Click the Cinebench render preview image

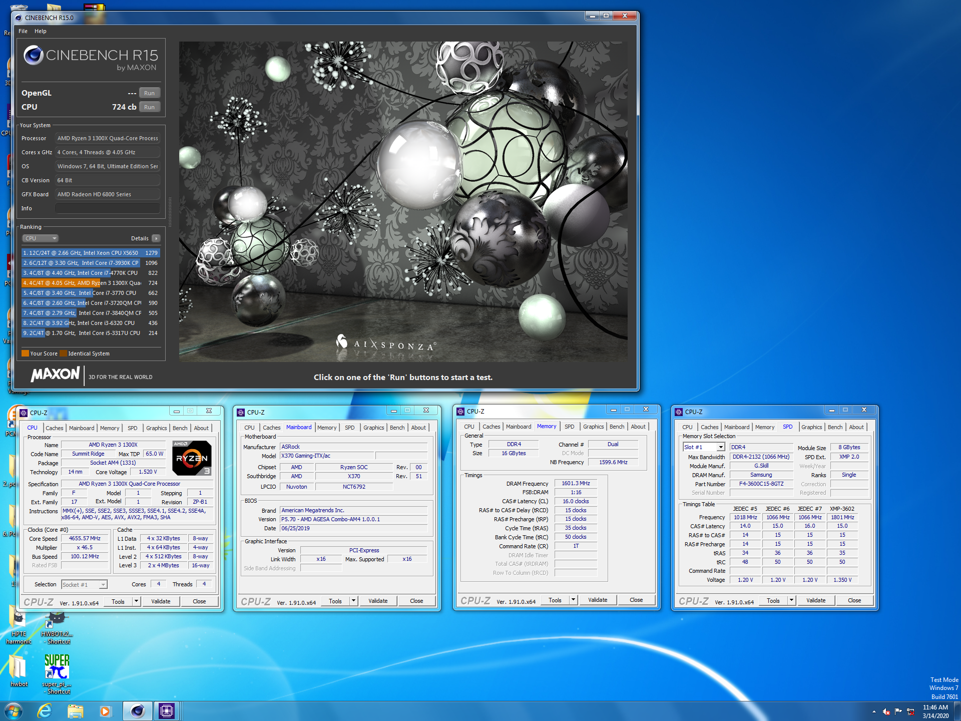pyautogui.click(x=403, y=202)
